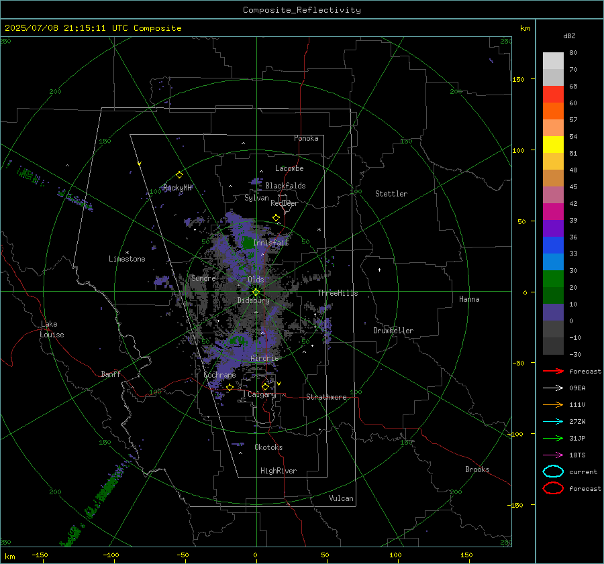
Task: Click the Blackfalds map label
Action: pyautogui.click(x=285, y=186)
